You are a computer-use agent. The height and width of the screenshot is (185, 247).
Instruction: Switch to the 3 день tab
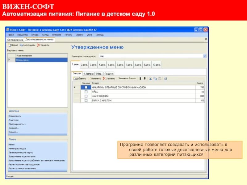tap(93, 65)
